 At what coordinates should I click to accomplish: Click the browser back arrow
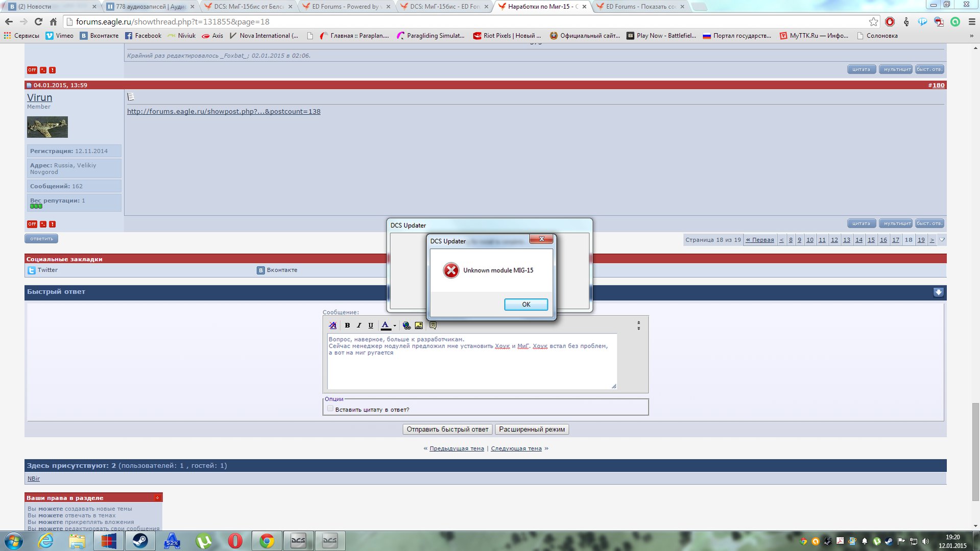(x=9, y=21)
